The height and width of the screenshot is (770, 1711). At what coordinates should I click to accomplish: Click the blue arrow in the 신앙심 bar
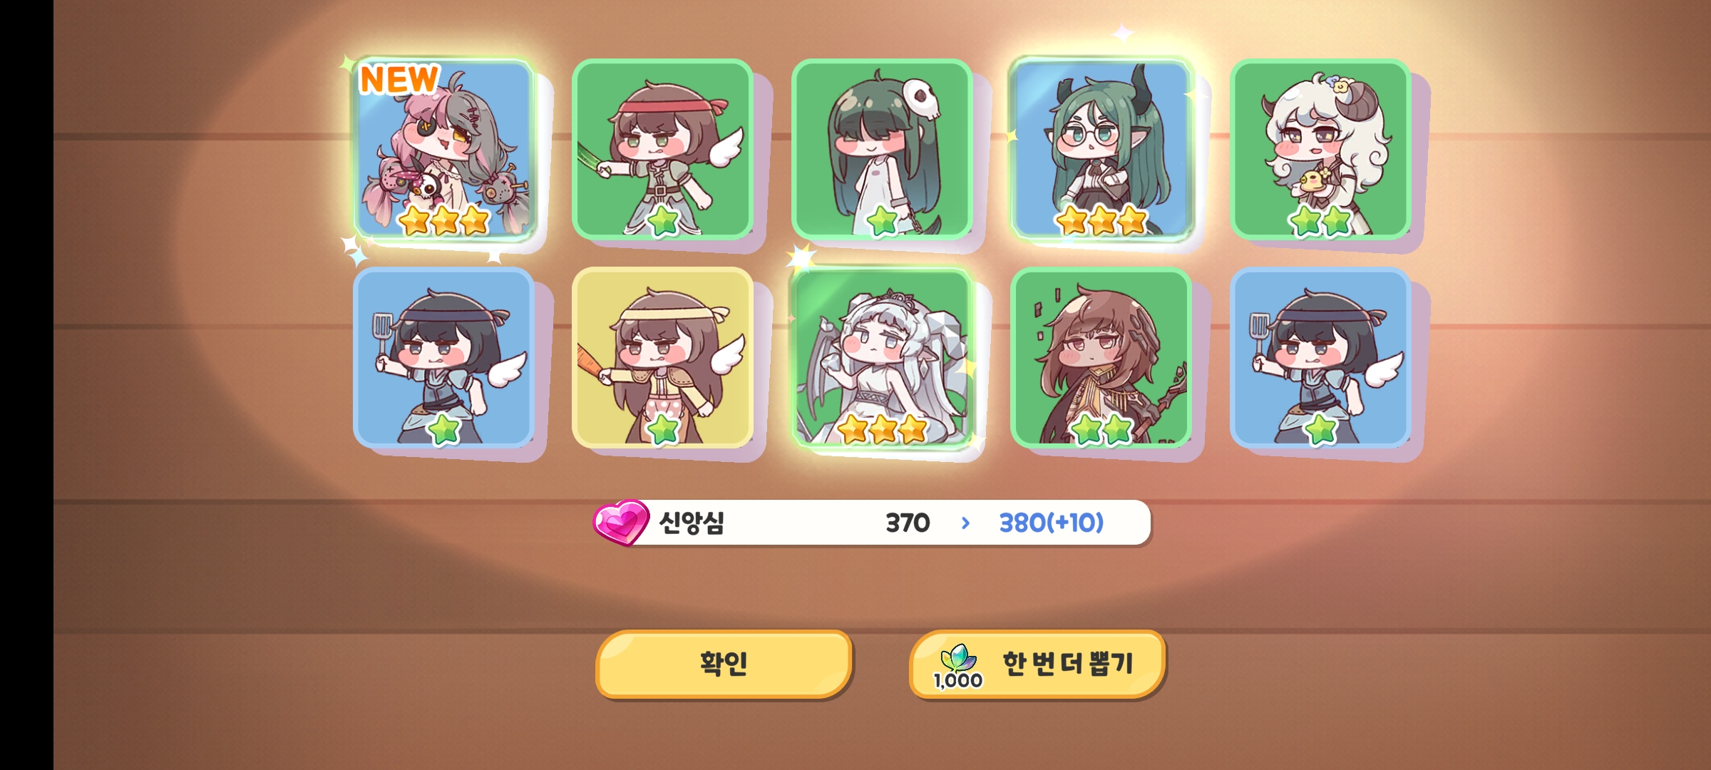tap(965, 523)
